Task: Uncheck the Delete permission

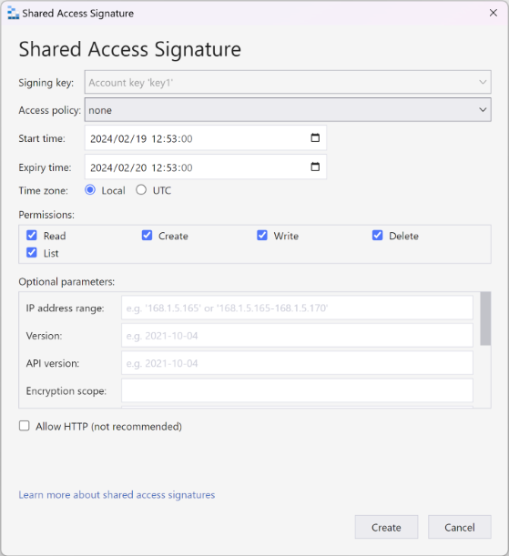Action: (377, 236)
